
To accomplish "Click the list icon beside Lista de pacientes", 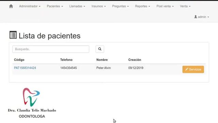I will [13, 35].
